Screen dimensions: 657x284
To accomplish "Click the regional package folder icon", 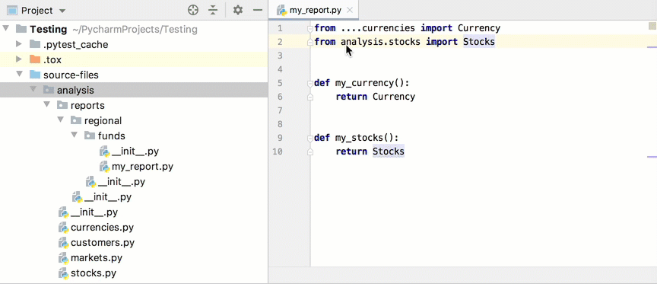I will tap(76, 120).
